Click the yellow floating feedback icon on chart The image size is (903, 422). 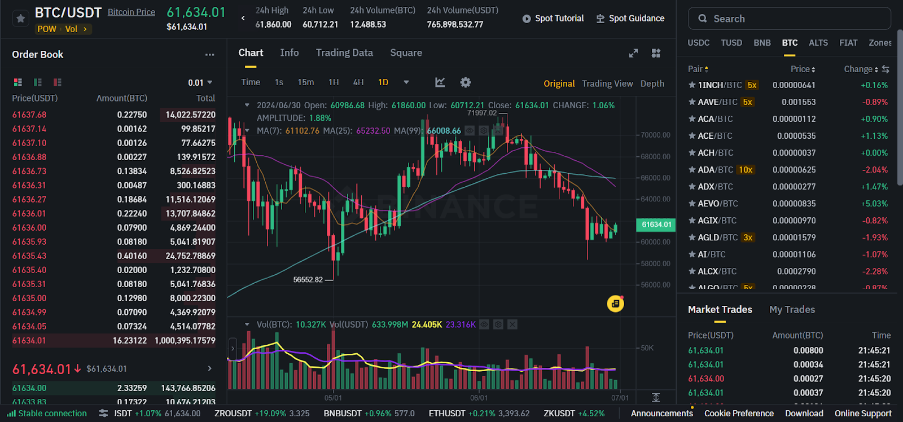[x=615, y=304]
